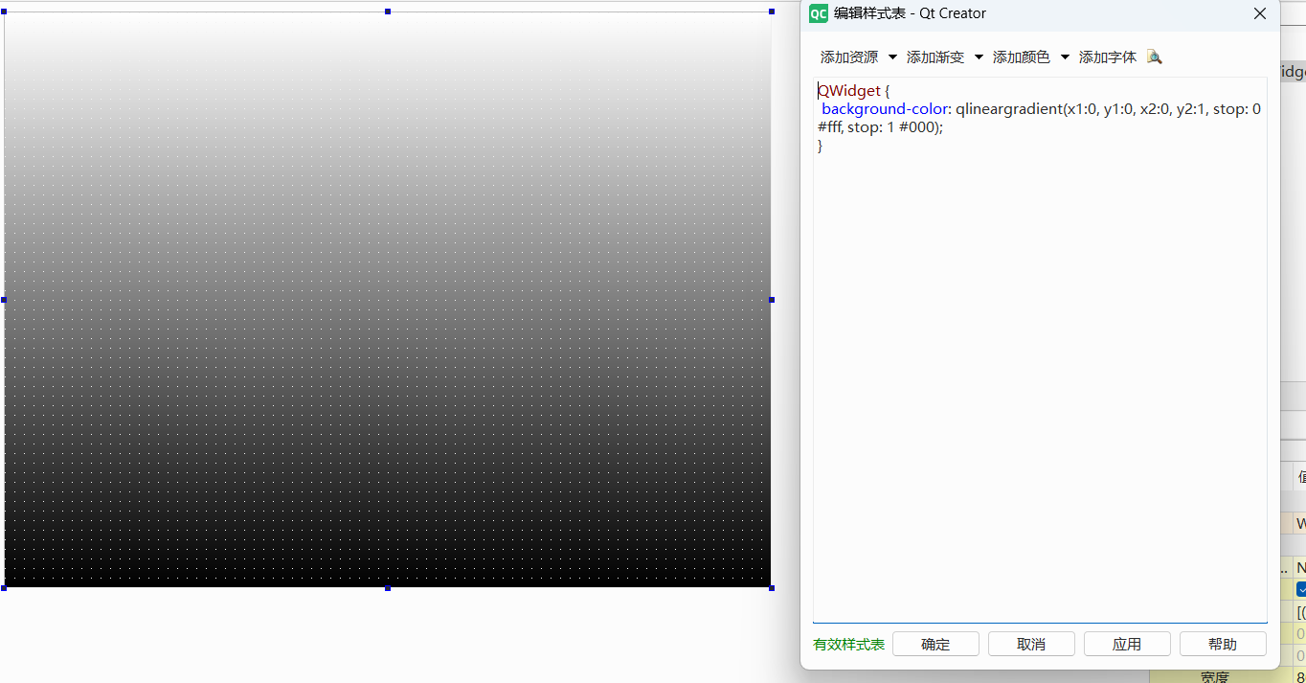1306x683 pixels.
Task: Click the 添加渐变 toolbar button
Action: tap(935, 57)
